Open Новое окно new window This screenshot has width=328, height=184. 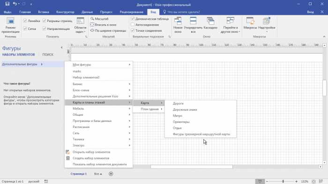click(178, 25)
